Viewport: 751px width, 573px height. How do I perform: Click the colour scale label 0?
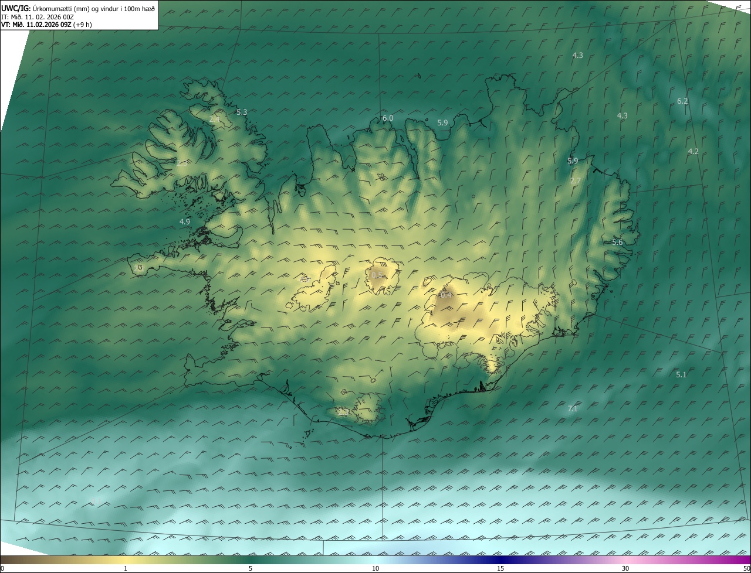(2, 569)
